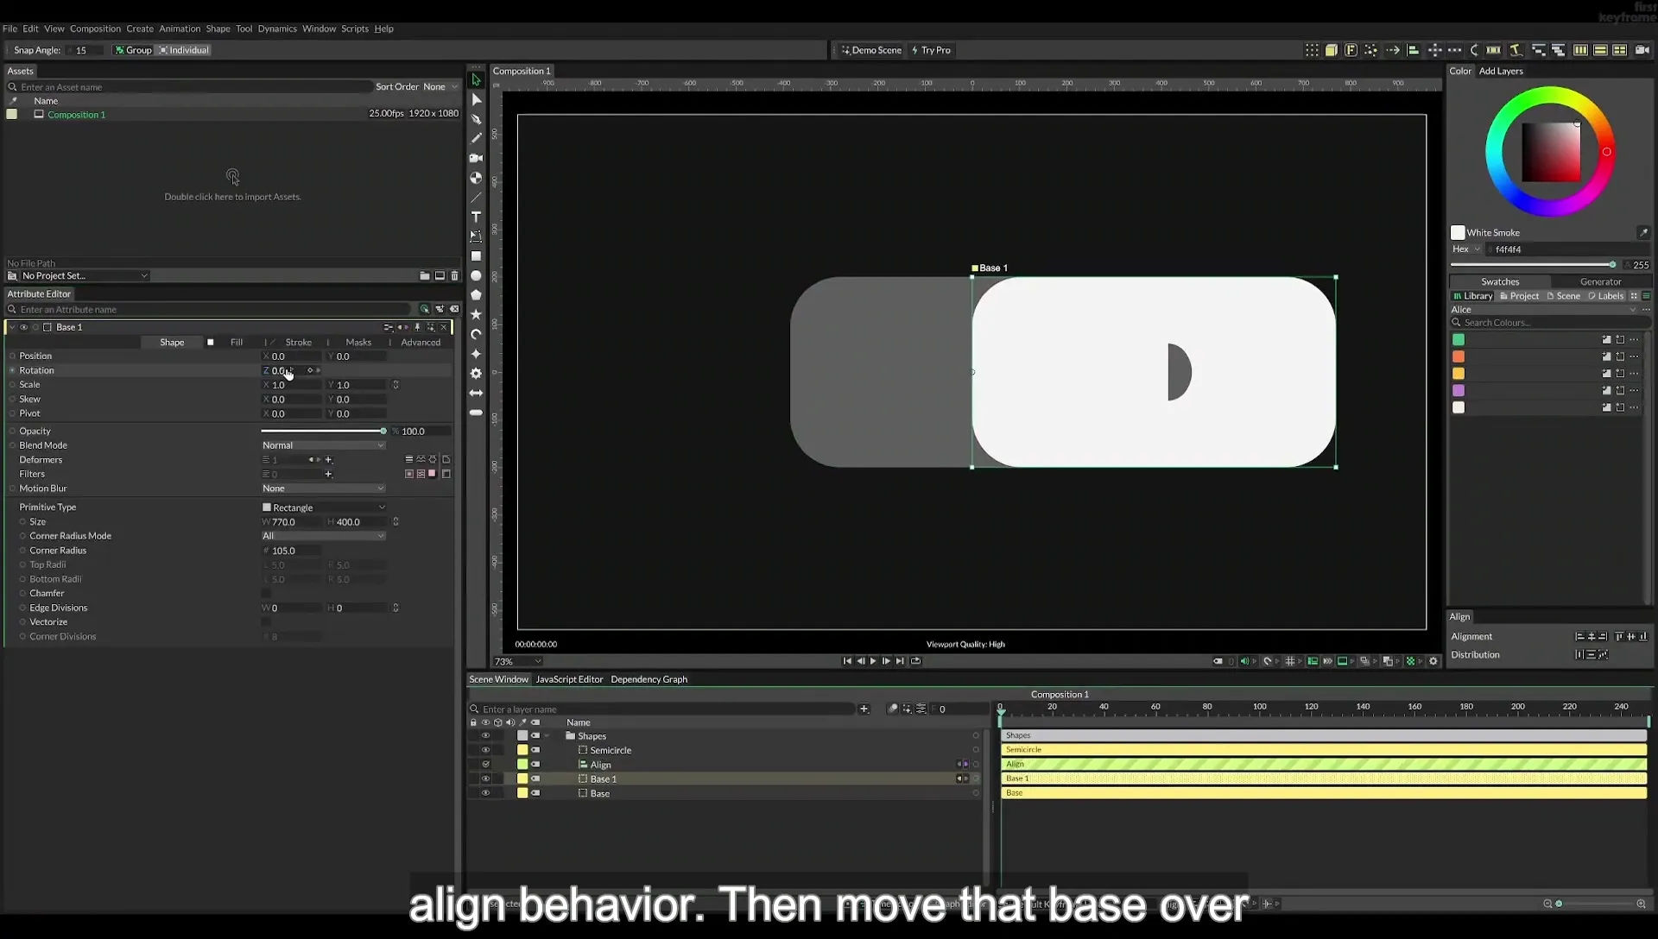Adjust the Opacity slider handle
The width and height of the screenshot is (1658, 939).
coord(383,432)
